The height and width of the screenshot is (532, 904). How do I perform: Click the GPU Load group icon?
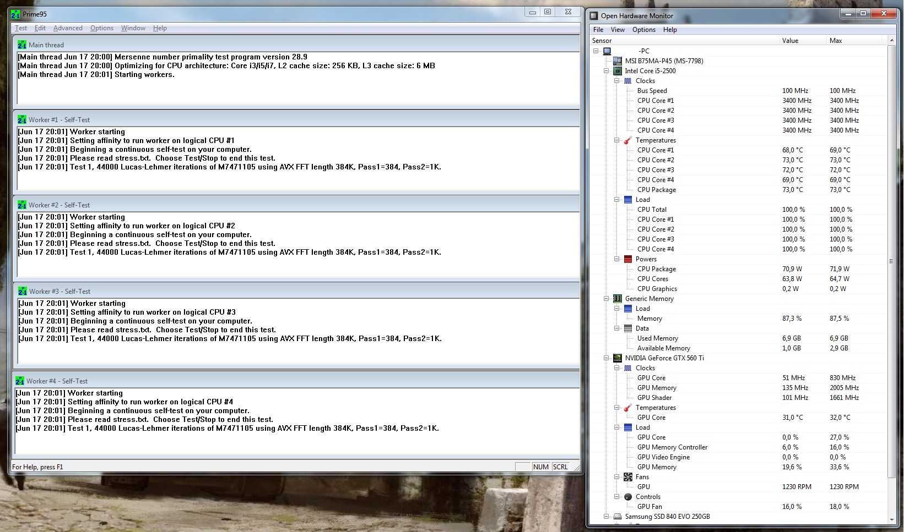point(628,427)
